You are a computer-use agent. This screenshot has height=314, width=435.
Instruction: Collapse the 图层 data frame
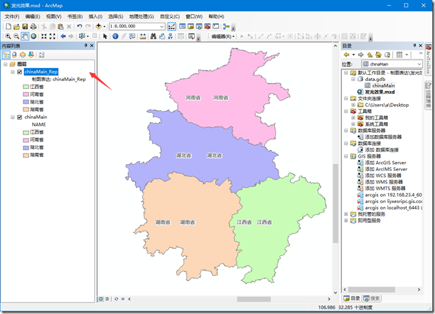point(5,64)
